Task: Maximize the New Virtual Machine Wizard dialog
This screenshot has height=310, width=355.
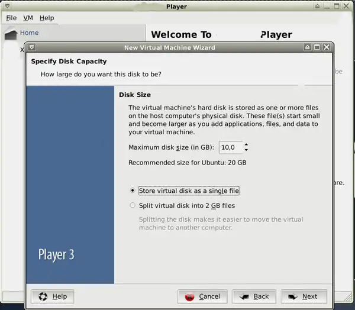Action: pyautogui.click(x=317, y=47)
